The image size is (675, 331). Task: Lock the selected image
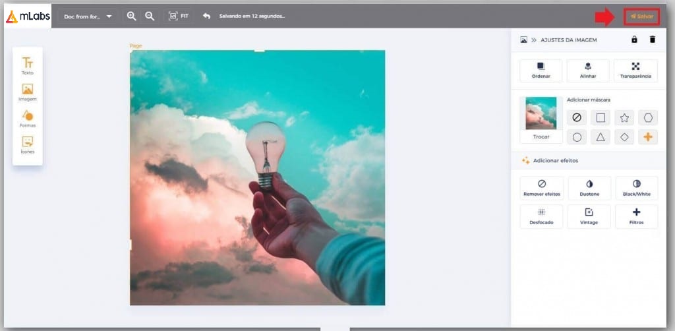[634, 40]
